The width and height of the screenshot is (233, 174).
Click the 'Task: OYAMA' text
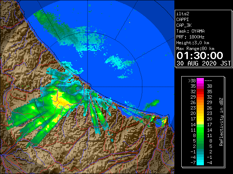click(x=190, y=31)
